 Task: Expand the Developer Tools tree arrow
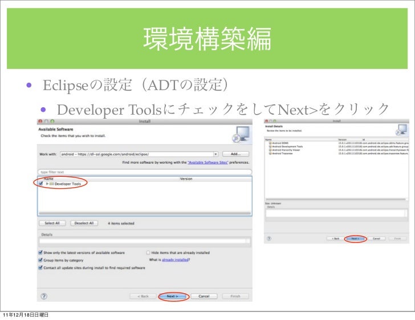[x=47, y=184]
